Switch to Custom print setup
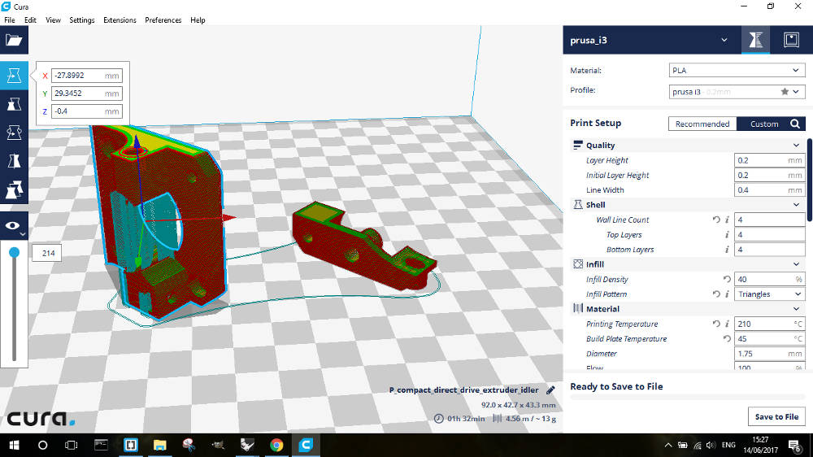 [x=764, y=124]
